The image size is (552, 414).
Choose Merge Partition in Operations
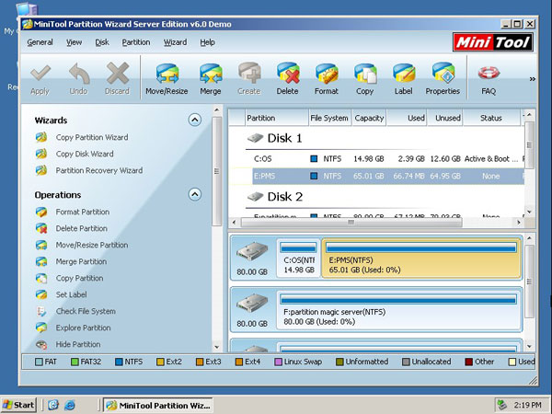click(81, 261)
